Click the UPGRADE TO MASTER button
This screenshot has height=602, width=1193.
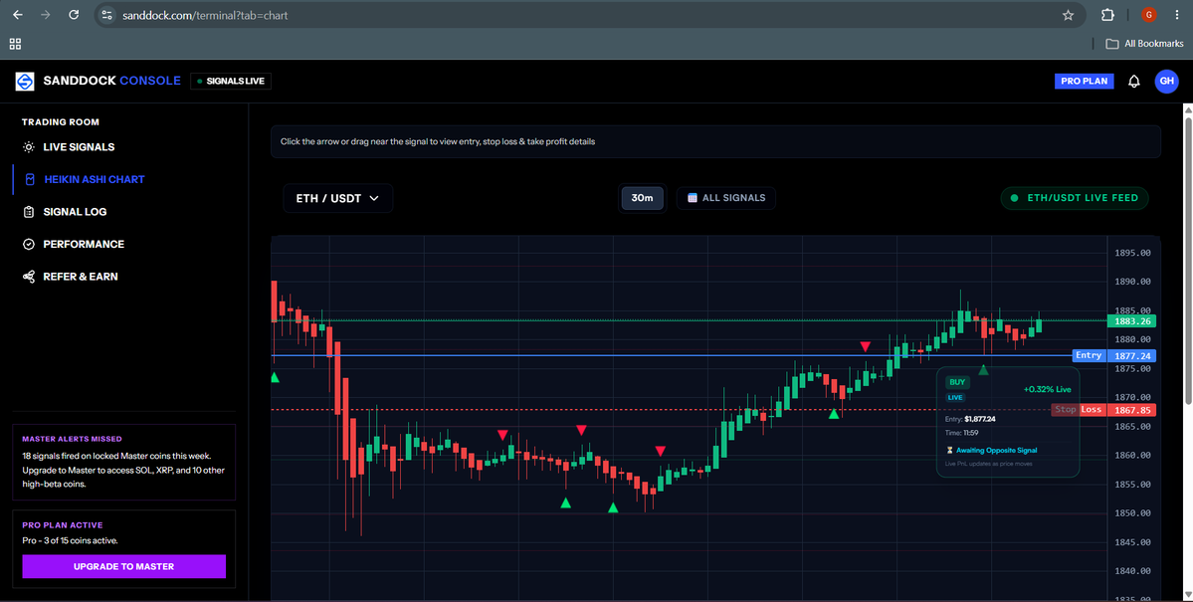pos(124,566)
